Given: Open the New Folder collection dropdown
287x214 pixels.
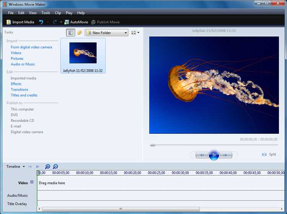Looking at the screenshot, I should (107, 33).
